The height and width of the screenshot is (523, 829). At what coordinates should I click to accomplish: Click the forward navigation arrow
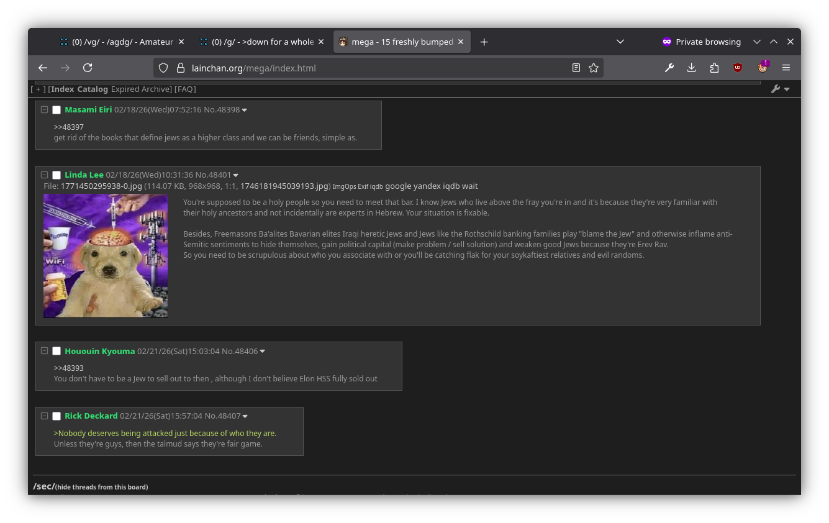pyautogui.click(x=65, y=68)
